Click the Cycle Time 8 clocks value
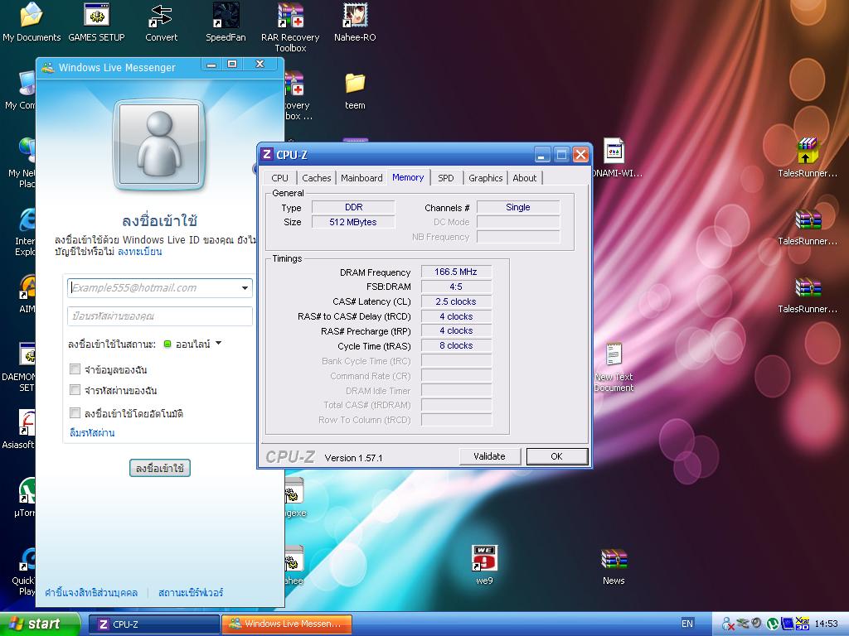Viewport: 849px width, 636px height. coord(457,345)
